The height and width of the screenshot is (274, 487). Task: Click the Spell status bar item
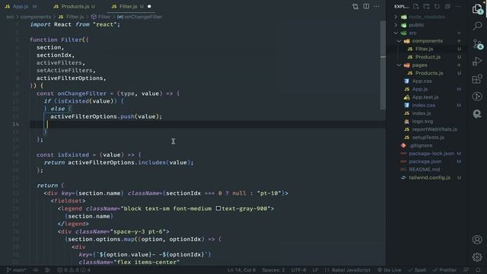pos(417,270)
